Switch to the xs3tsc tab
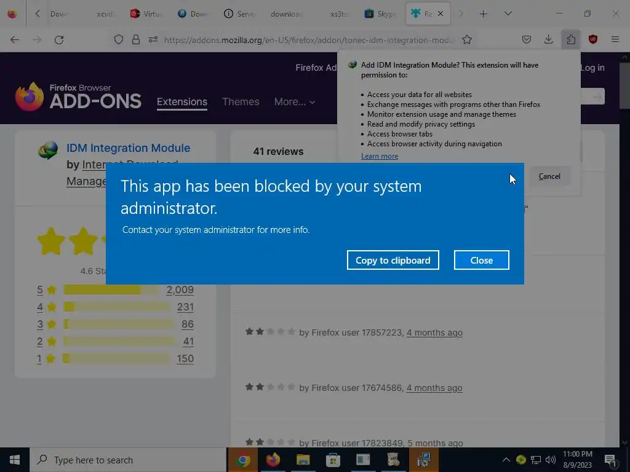This screenshot has height=472, width=630. click(340, 14)
